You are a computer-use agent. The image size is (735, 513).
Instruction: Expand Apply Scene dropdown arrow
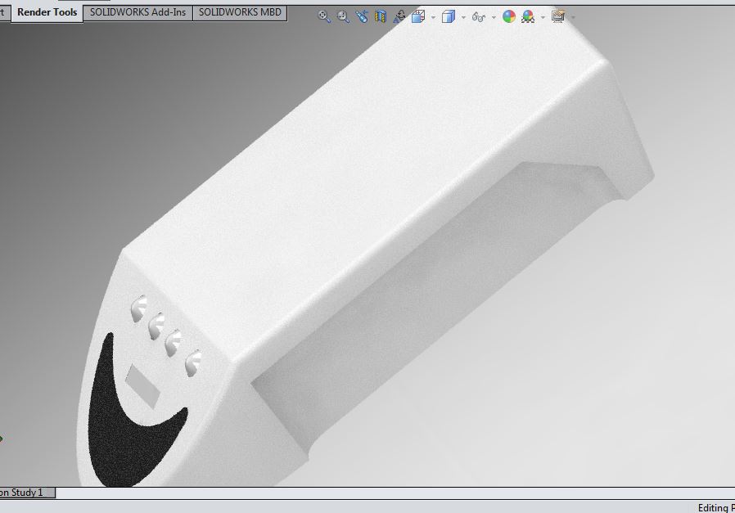point(543,17)
